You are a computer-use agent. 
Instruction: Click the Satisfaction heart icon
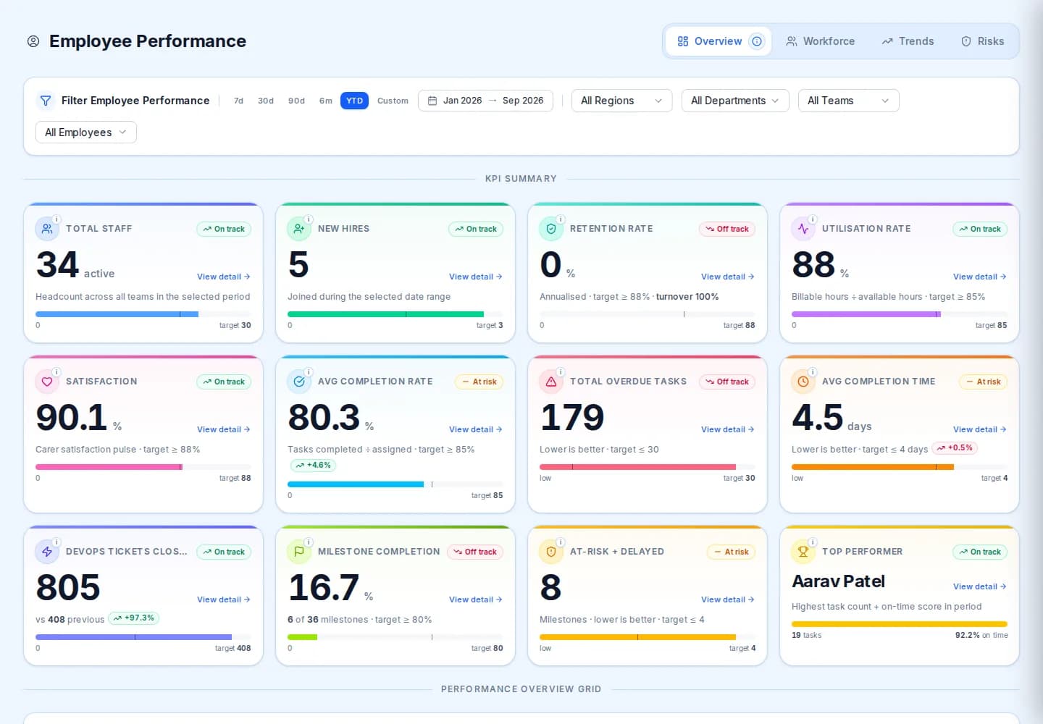coord(47,382)
